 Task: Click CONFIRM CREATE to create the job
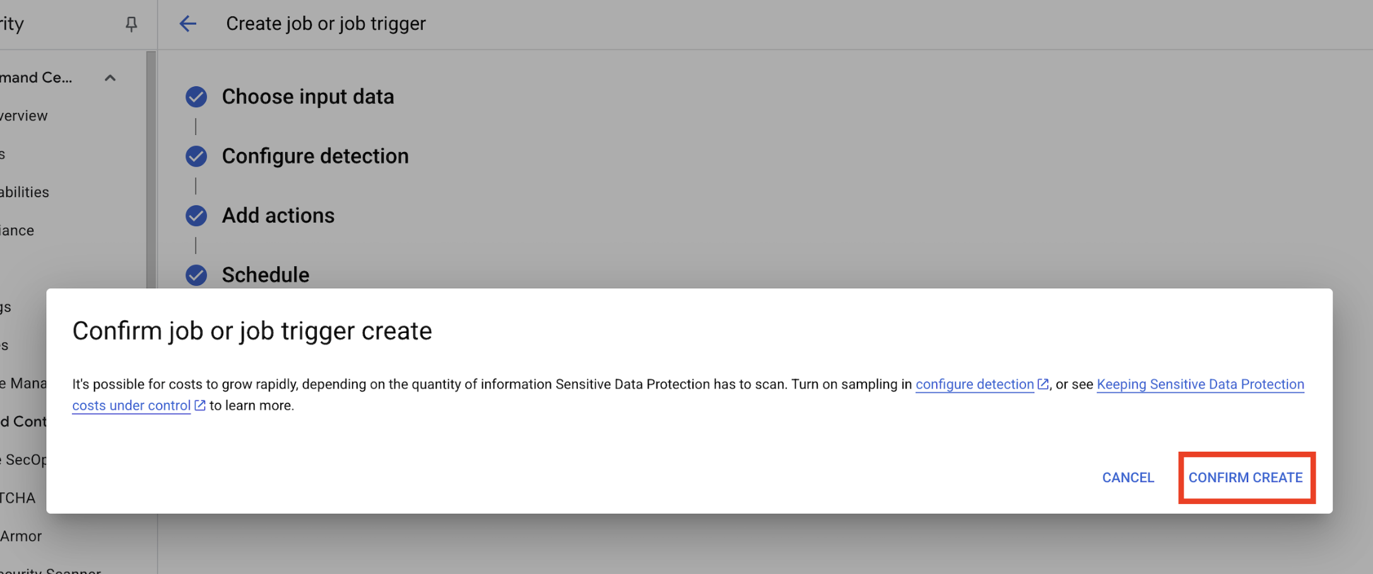pyautogui.click(x=1246, y=477)
